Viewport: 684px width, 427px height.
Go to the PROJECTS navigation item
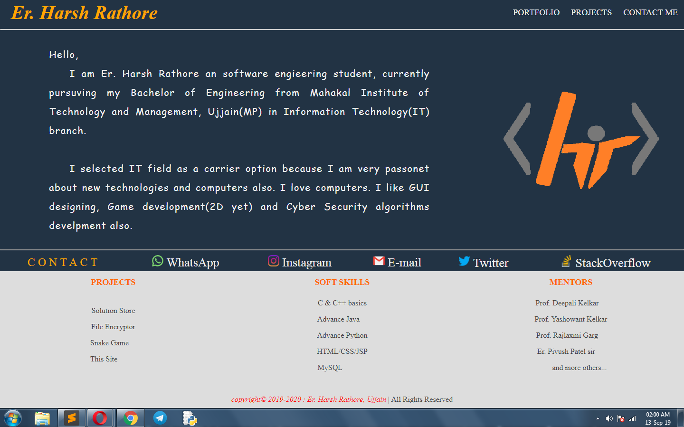click(591, 12)
